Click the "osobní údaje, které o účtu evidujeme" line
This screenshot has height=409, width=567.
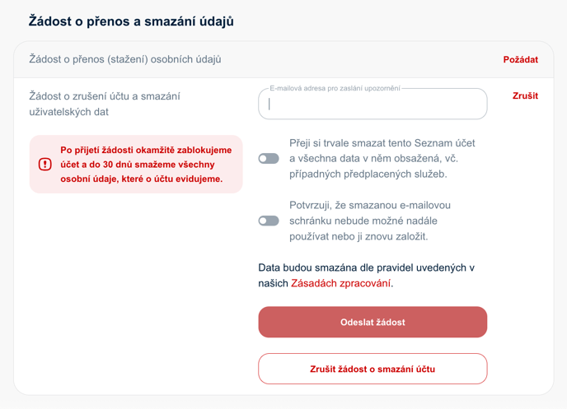click(141, 179)
